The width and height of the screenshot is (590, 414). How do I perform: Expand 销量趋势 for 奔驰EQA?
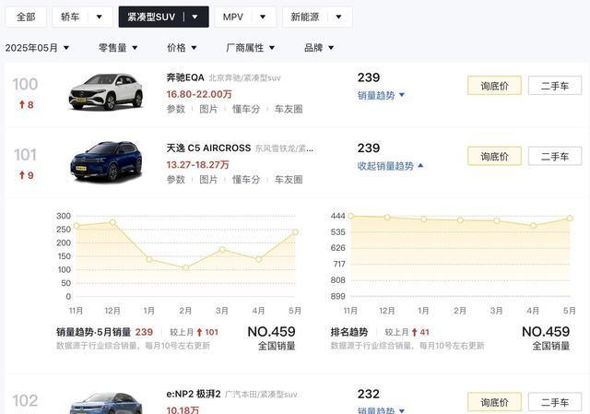tap(381, 95)
